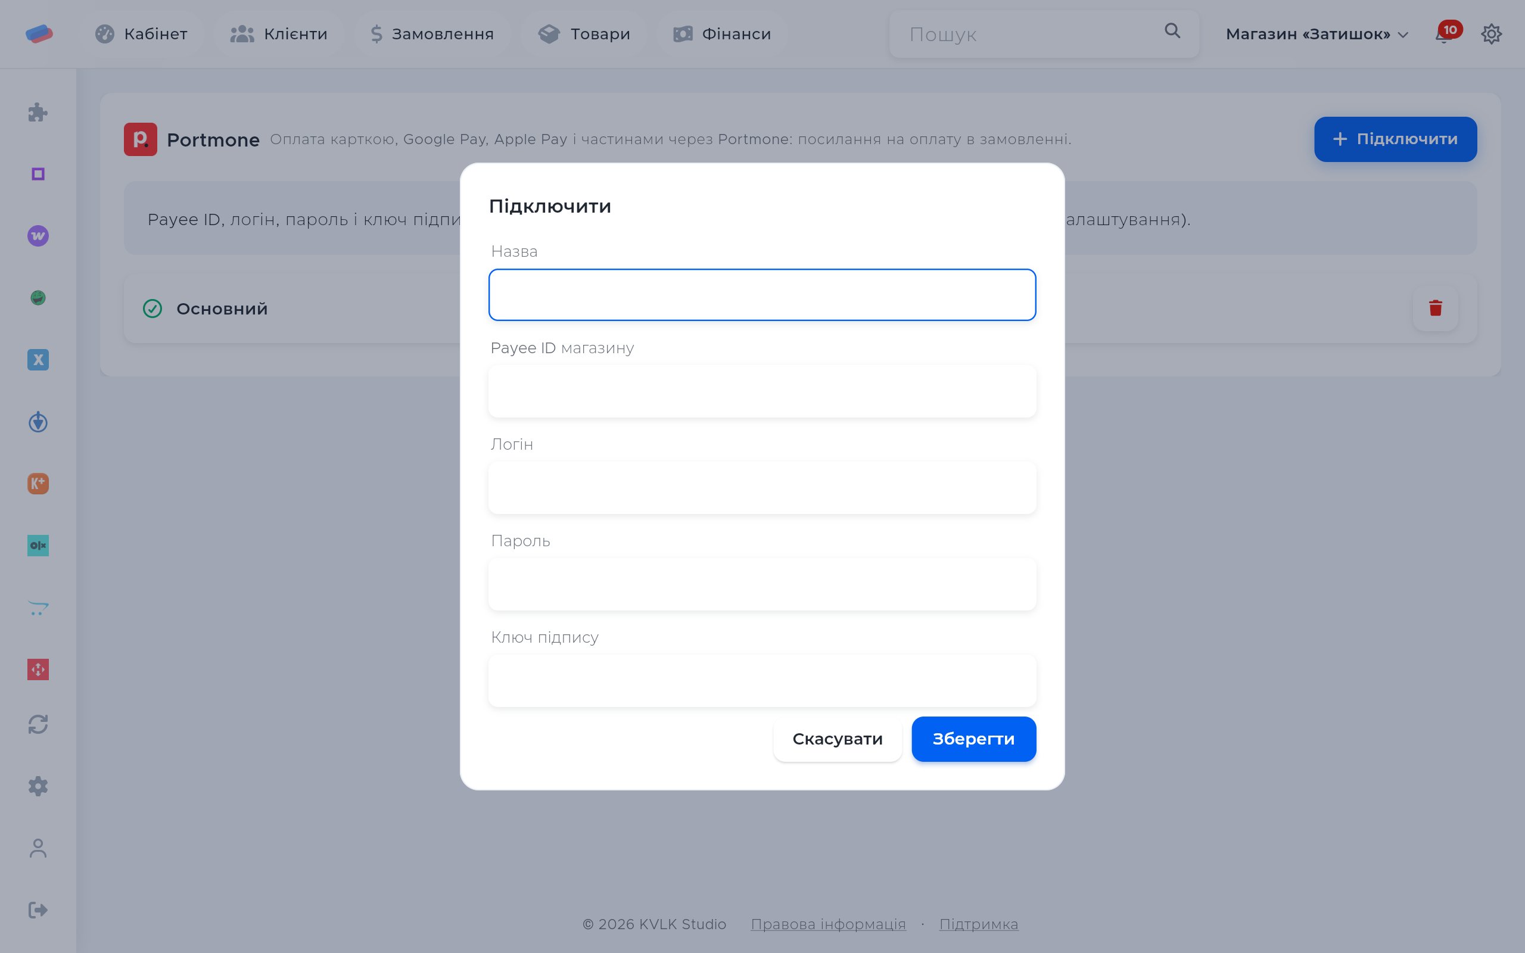Open the puzzle-piece integrations icon in sidebar
This screenshot has width=1525, height=953.
tap(38, 112)
